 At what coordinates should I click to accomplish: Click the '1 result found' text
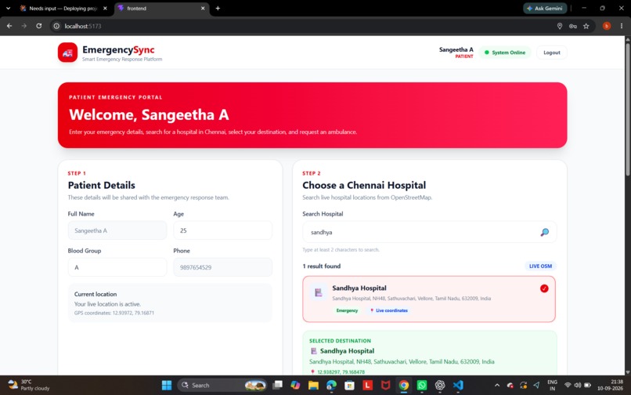pos(322,266)
